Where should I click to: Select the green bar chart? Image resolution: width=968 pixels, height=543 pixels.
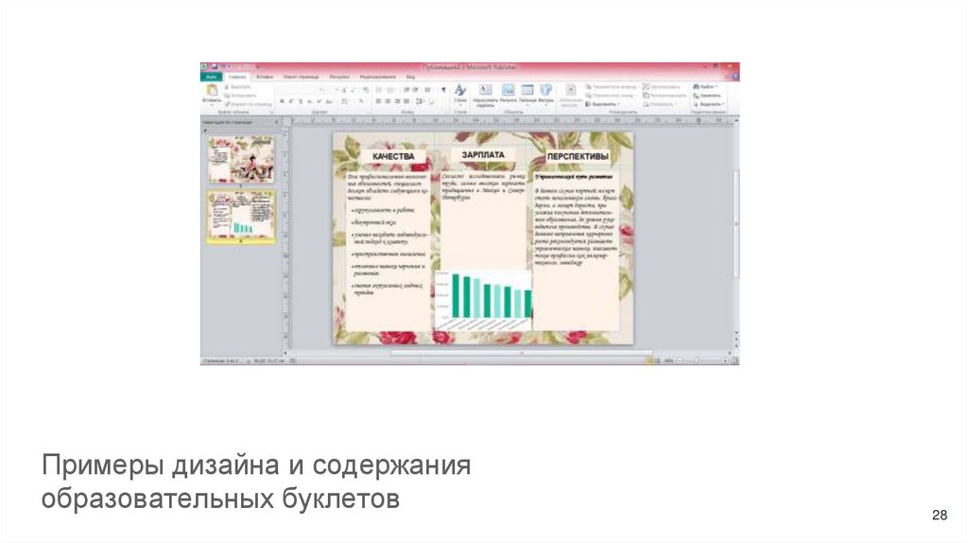click(483, 300)
